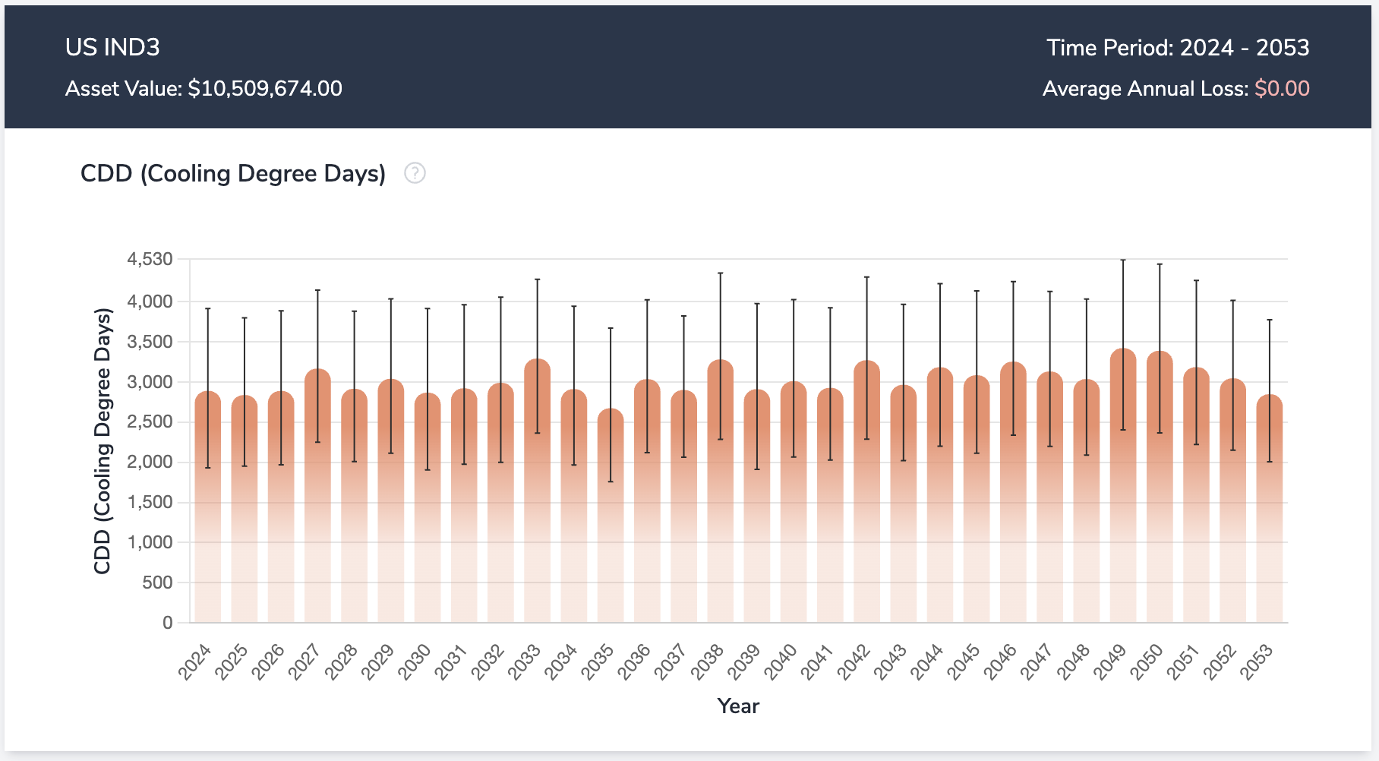Select the 2024 bar in the chart
Screen dimensions: 1379x761
208,507
